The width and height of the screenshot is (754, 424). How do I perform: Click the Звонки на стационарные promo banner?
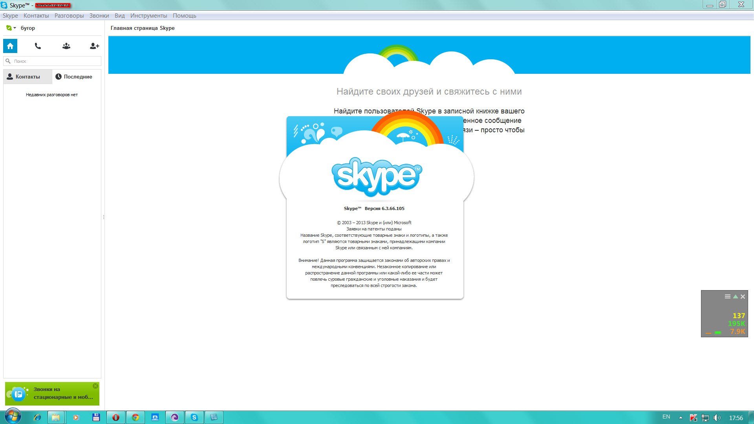coord(52,394)
